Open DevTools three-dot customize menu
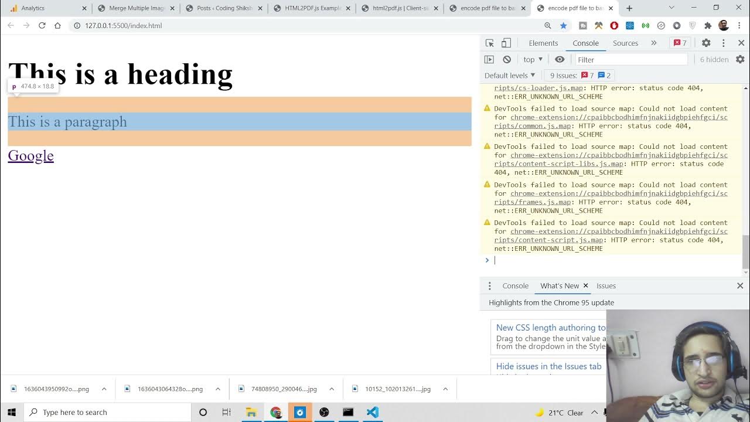Screen dimensions: 750x422 [724, 43]
